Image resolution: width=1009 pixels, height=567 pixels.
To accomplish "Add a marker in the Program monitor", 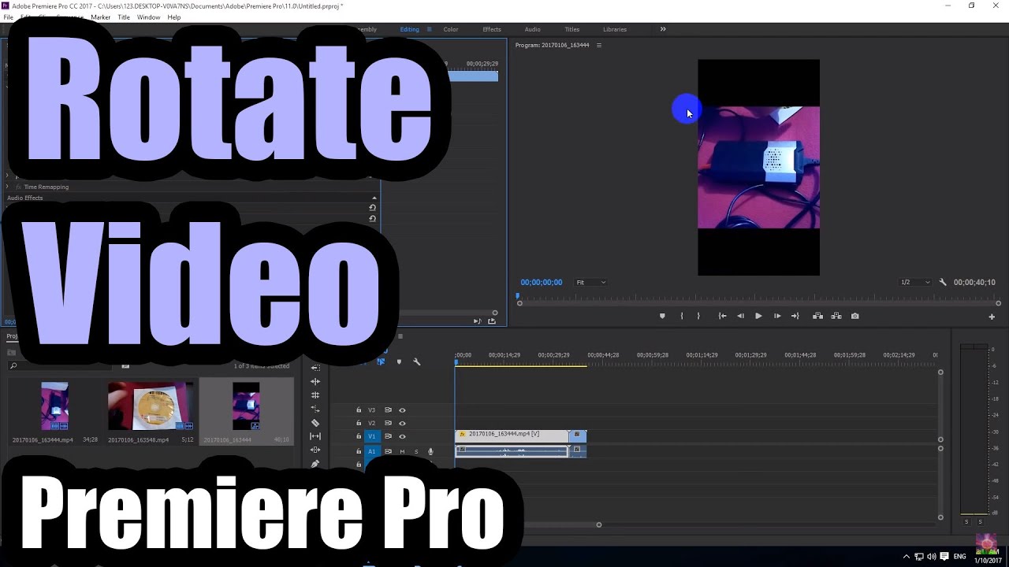I will click(662, 316).
